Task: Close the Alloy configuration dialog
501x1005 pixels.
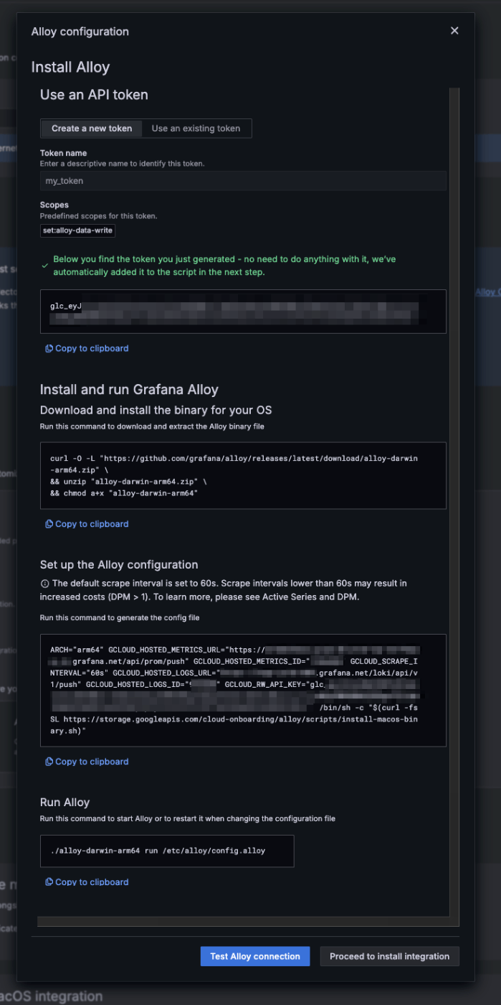Action: click(x=454, y=31)
